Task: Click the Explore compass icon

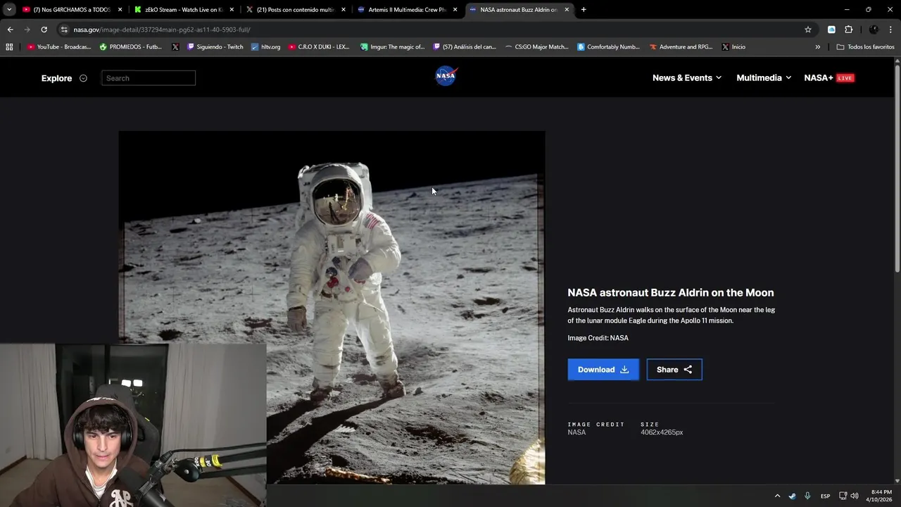Action: coord(83,78)
